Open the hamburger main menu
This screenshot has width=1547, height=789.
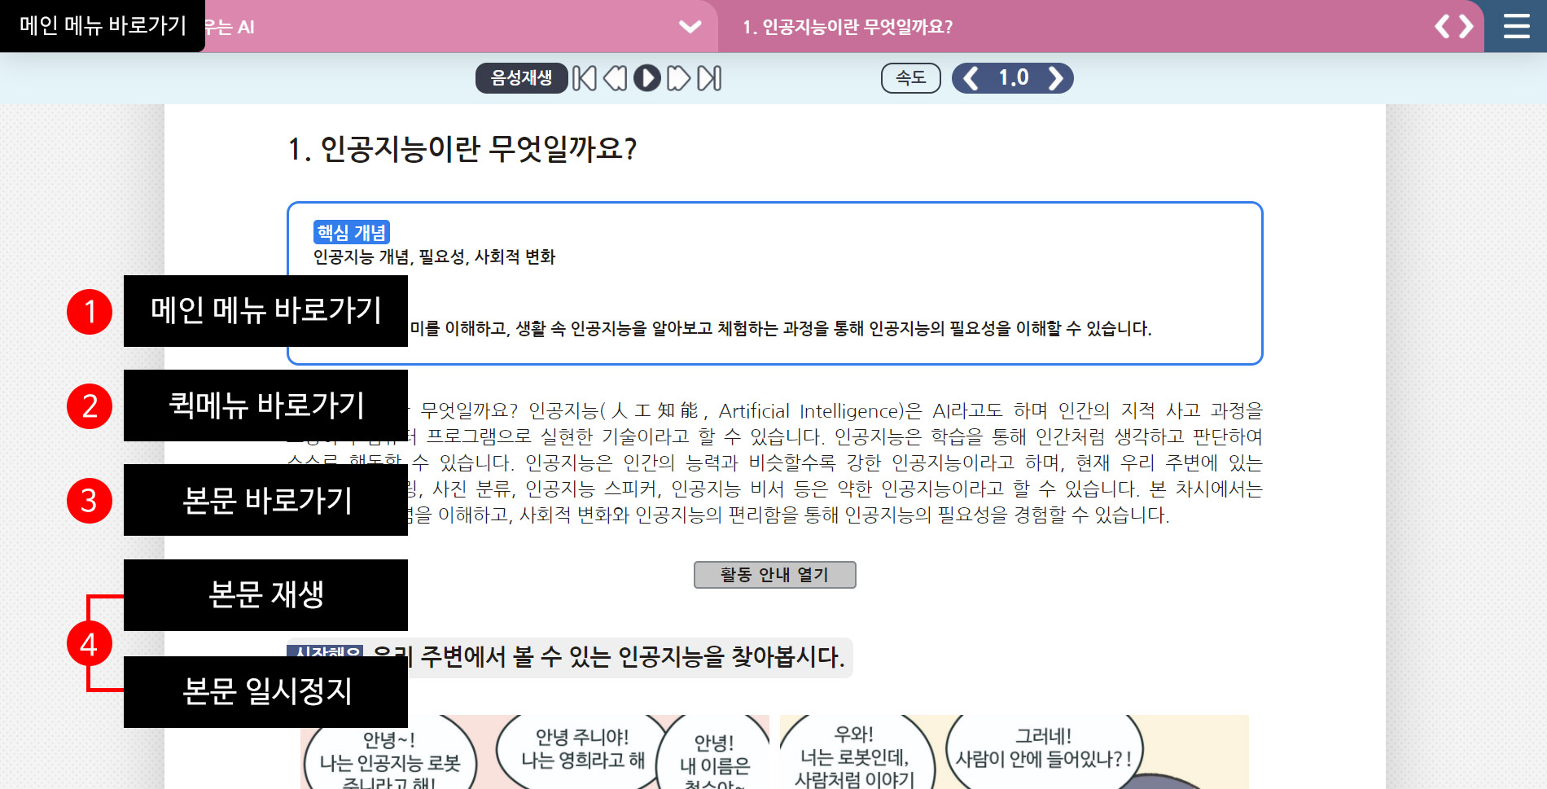point(1516,26)
